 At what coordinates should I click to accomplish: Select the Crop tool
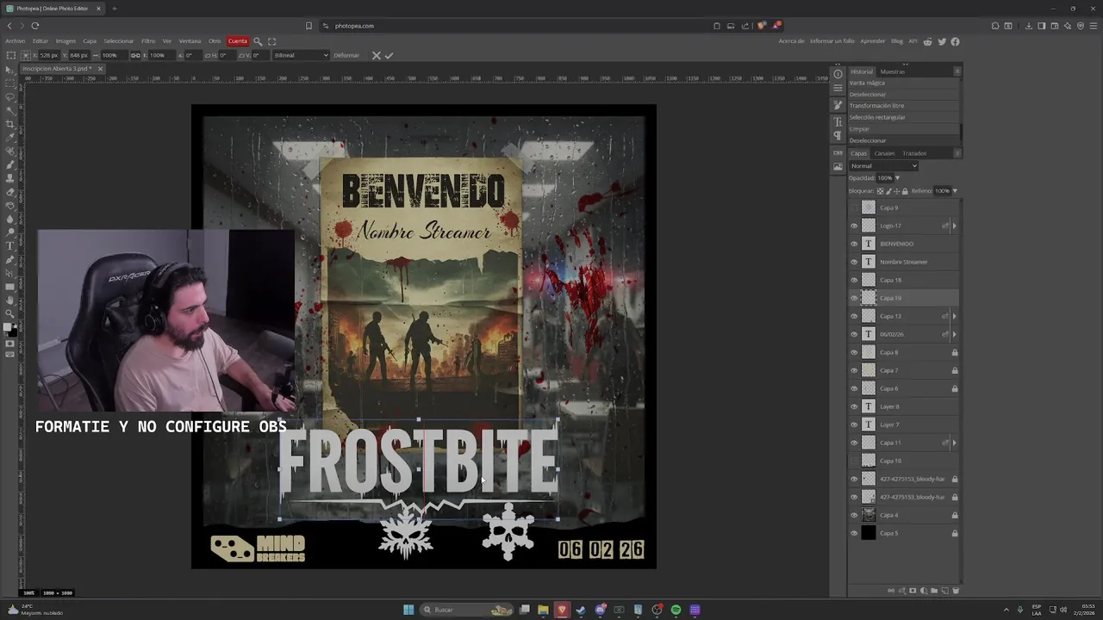click(x=10, y=124)
